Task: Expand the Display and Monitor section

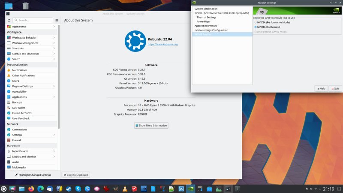Action: (x=30, y=157)
